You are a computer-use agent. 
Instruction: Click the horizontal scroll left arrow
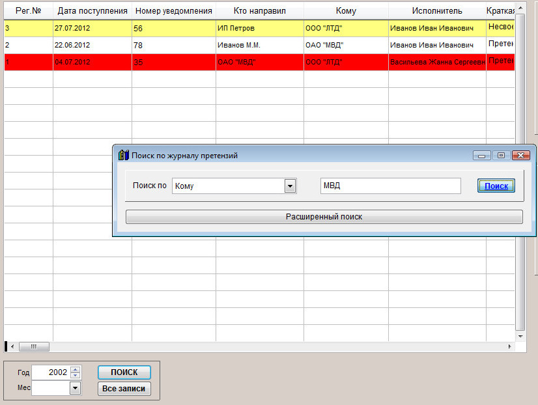(x=12, y=346)
